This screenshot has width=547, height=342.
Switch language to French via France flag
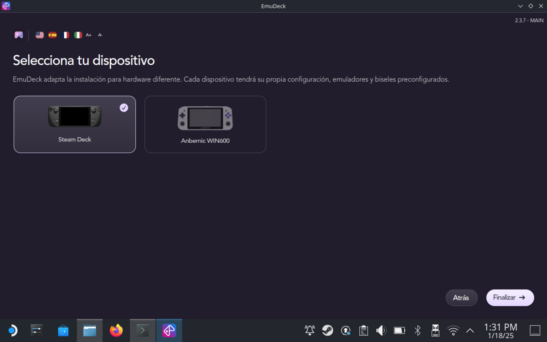(x=65, y=35)
